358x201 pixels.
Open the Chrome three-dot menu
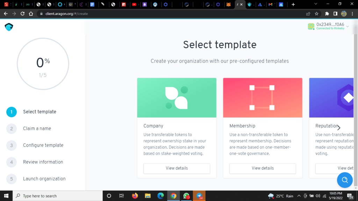tap(352, 14)
